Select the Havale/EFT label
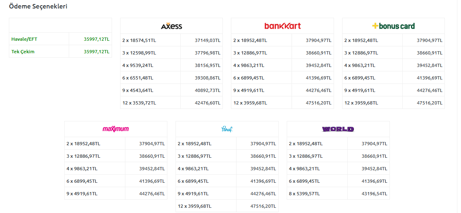This screenshot has width=461, height=213. (x=24, y=39)
